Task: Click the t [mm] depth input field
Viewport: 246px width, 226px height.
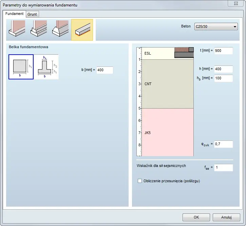Action: point(223,51)
